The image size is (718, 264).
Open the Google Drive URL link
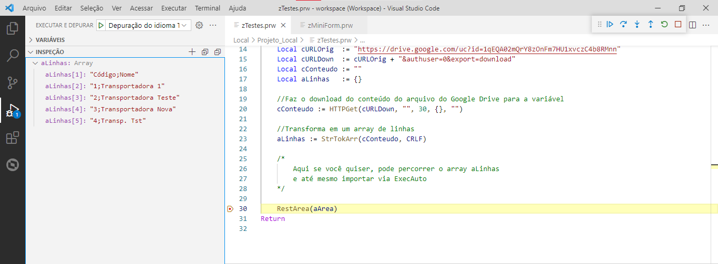coord(487,49)
